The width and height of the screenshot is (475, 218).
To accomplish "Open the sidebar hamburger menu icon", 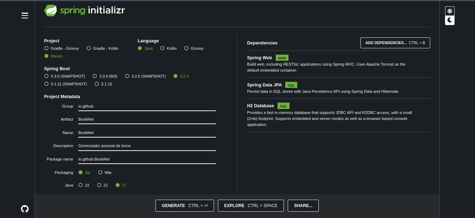I will pyautogui.click(x=25, y=16).
